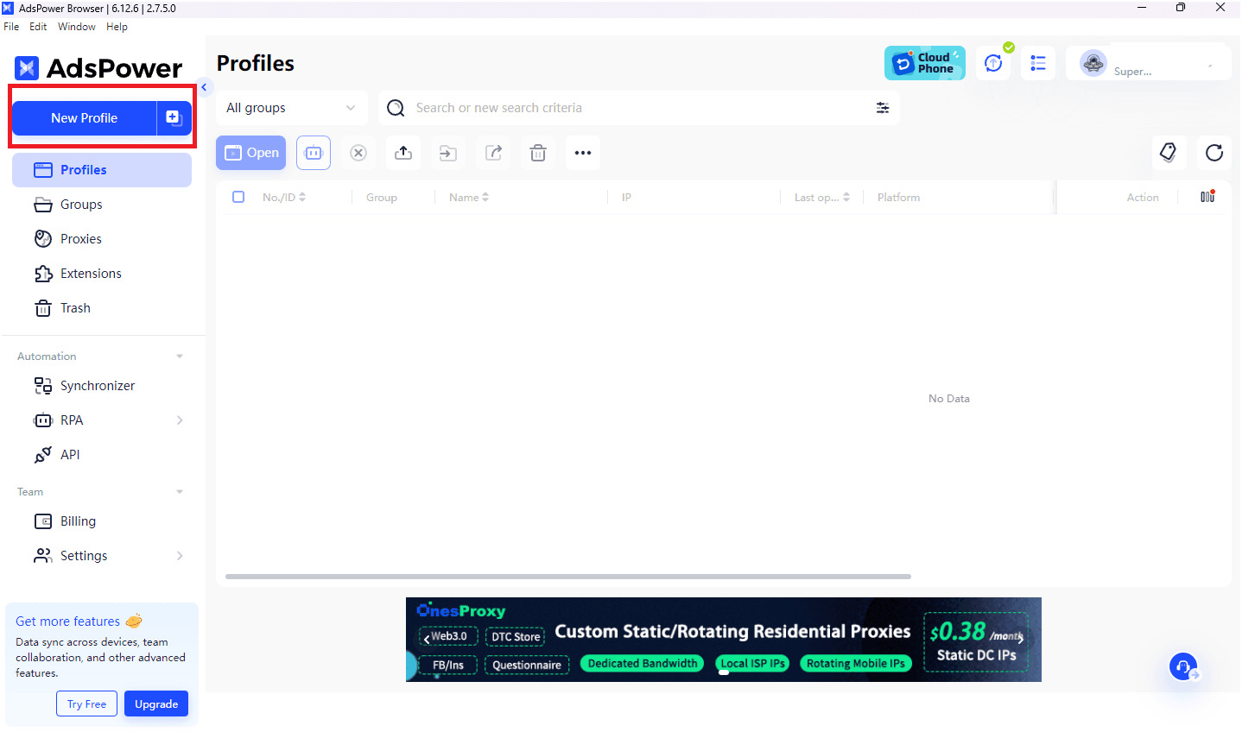
Task: Click the Upgrade button
Action: (x=155, y=704)
